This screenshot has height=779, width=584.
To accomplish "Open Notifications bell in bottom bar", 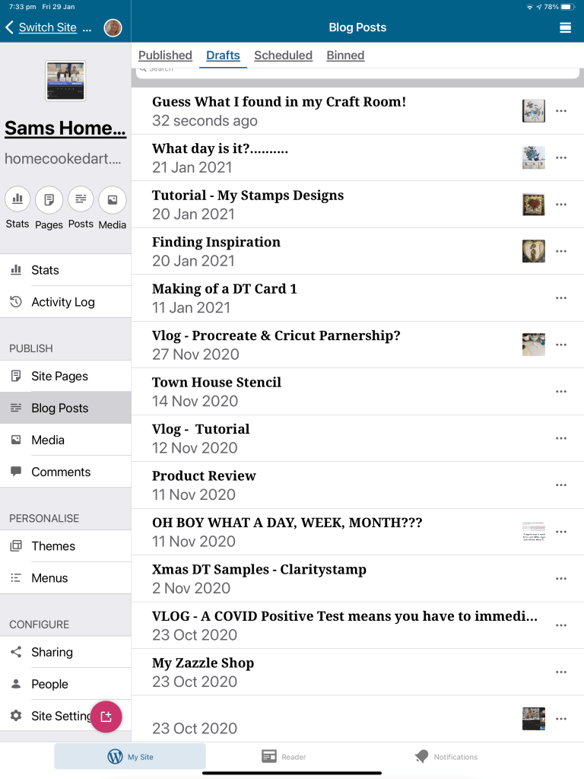I will [x=422, y=756].
